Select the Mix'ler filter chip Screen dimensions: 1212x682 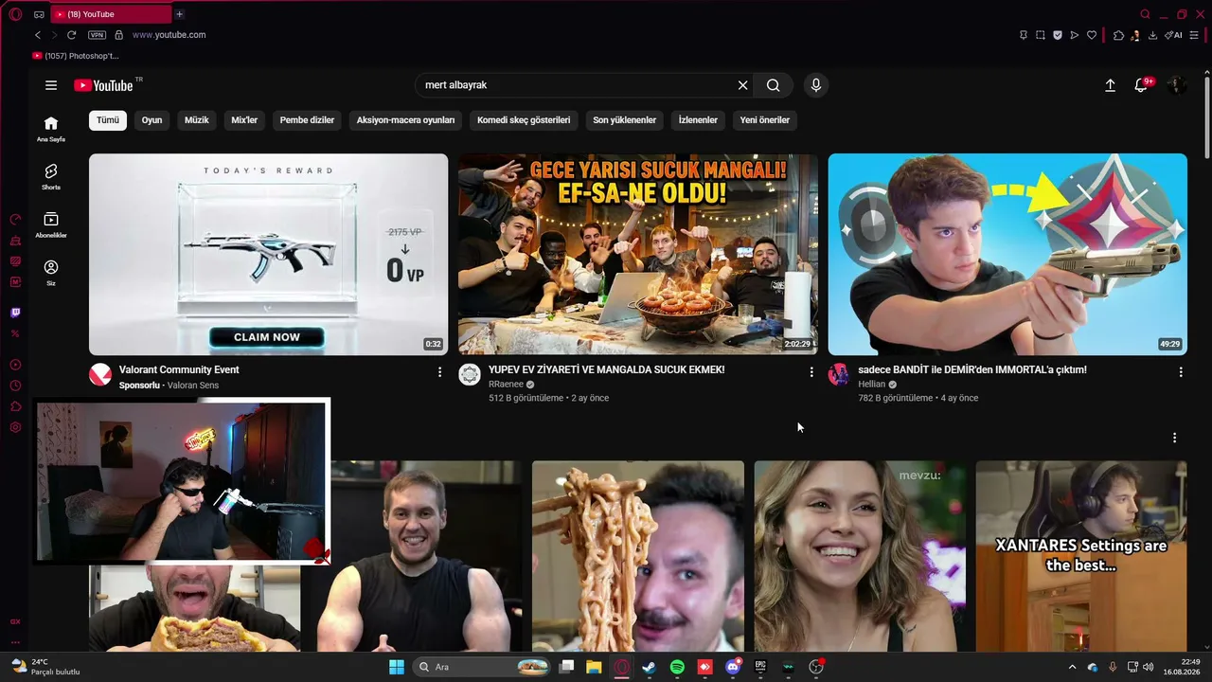tap(244, 120)
